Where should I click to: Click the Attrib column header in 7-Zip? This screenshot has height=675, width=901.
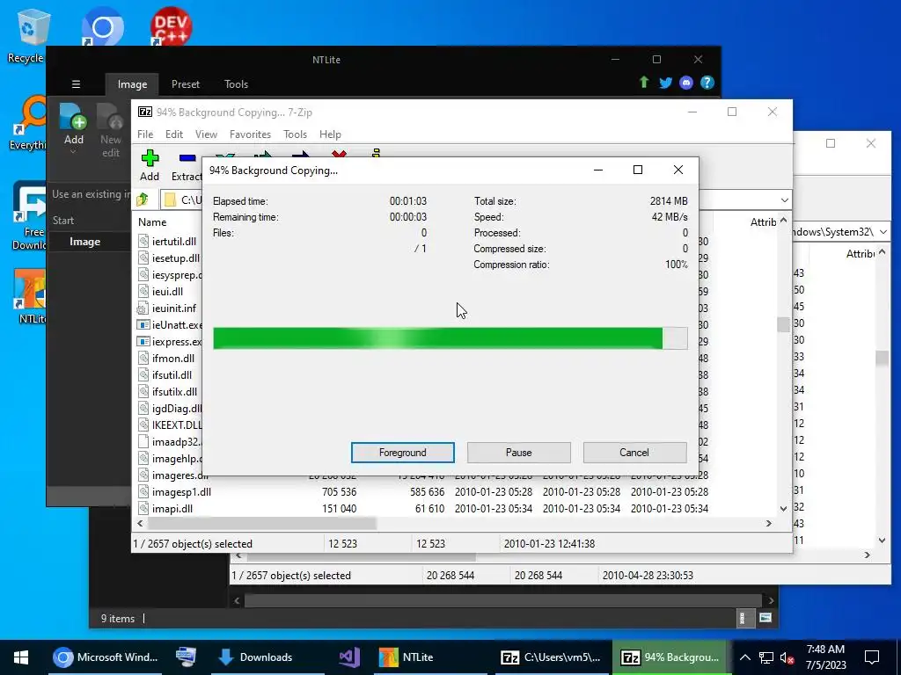(x=763, y=222)
